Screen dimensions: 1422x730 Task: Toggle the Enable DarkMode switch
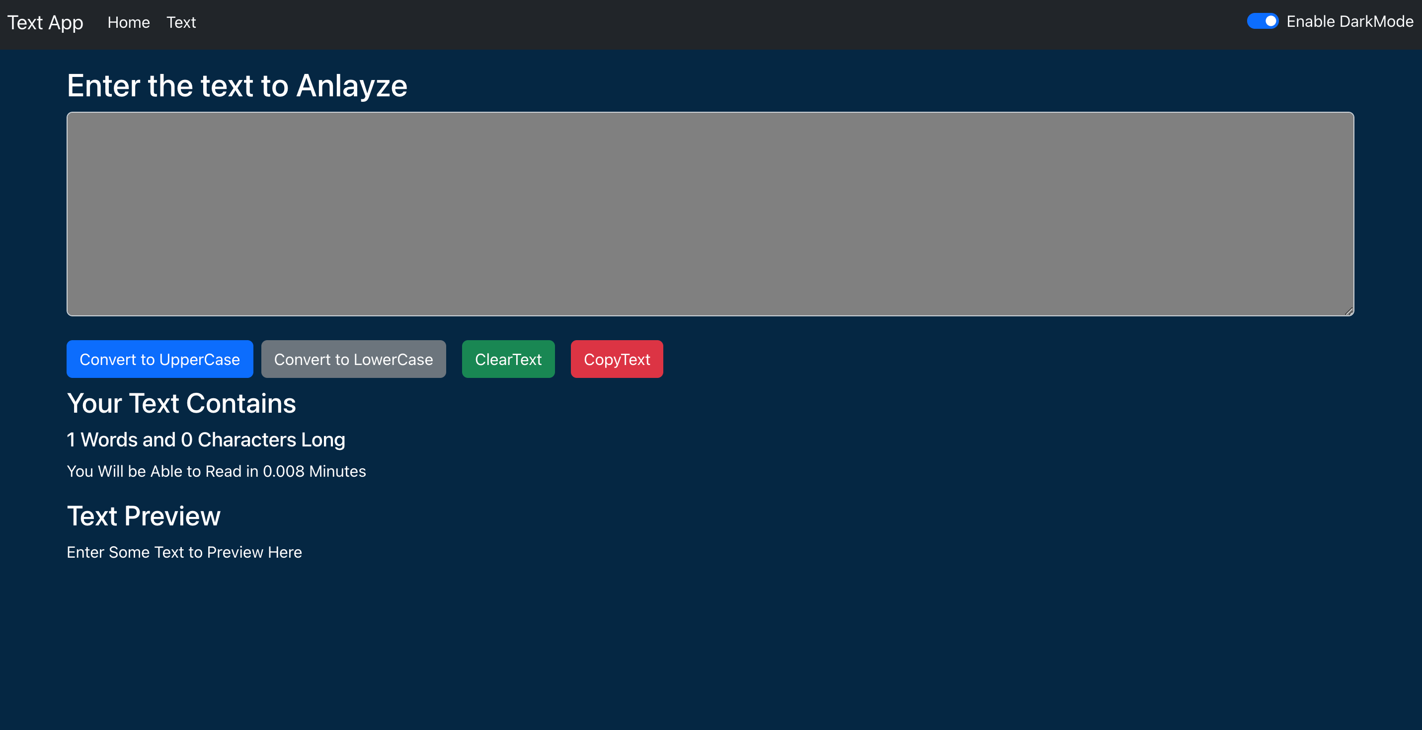(1262, 21)
